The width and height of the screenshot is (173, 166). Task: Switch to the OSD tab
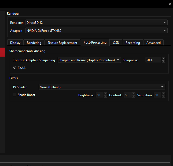pyautogui.click(x=116, y=43)
